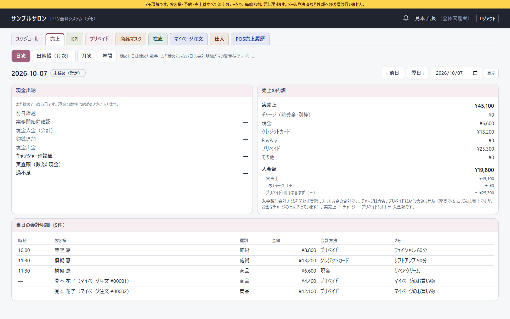Screen dimensions: 510x319
Task: Click the 未締め（暫定） status badge
Action: 68,73
